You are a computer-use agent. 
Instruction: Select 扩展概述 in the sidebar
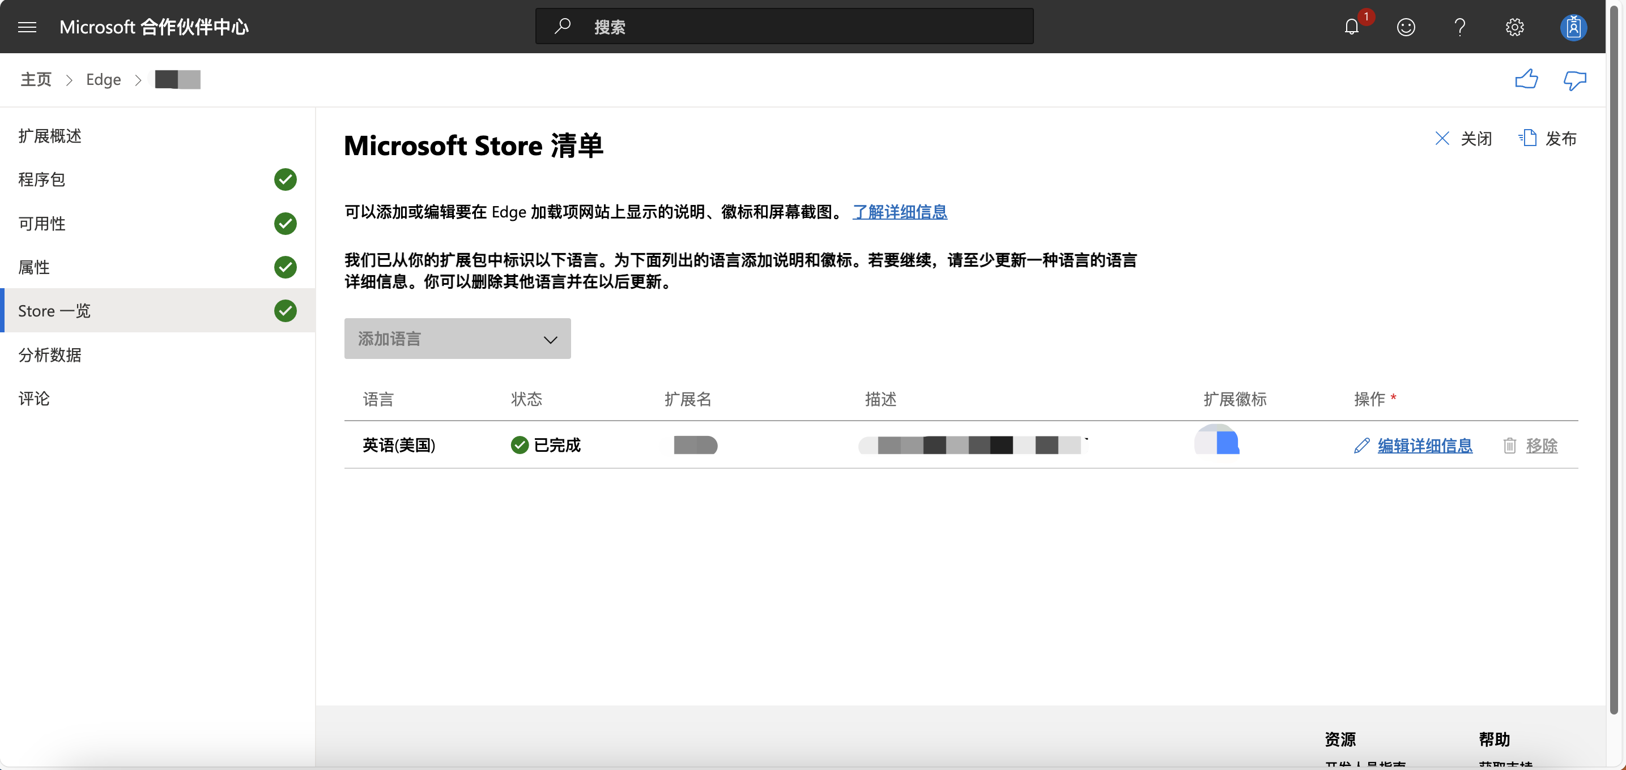pyautogui.click(x=157, y=135)
